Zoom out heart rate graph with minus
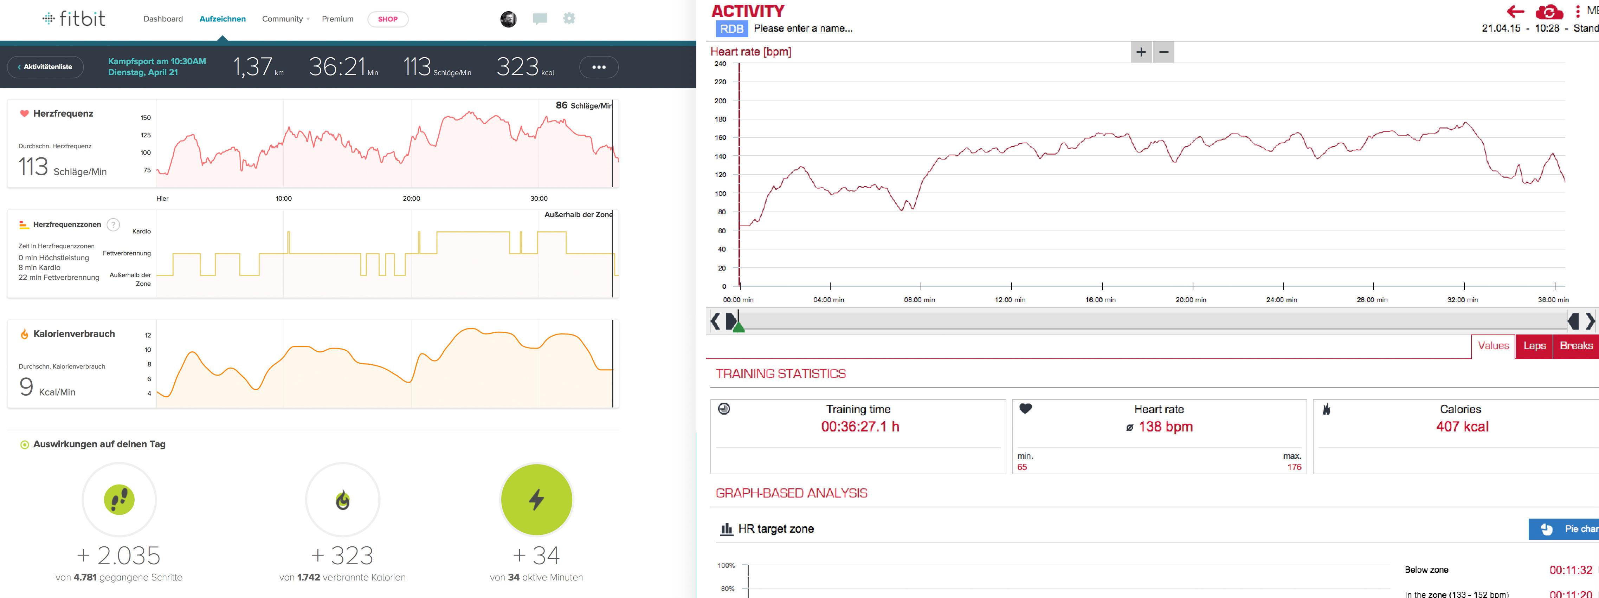The width and height of the screenshot is (1599, 598). click(x=1163, y=52)
